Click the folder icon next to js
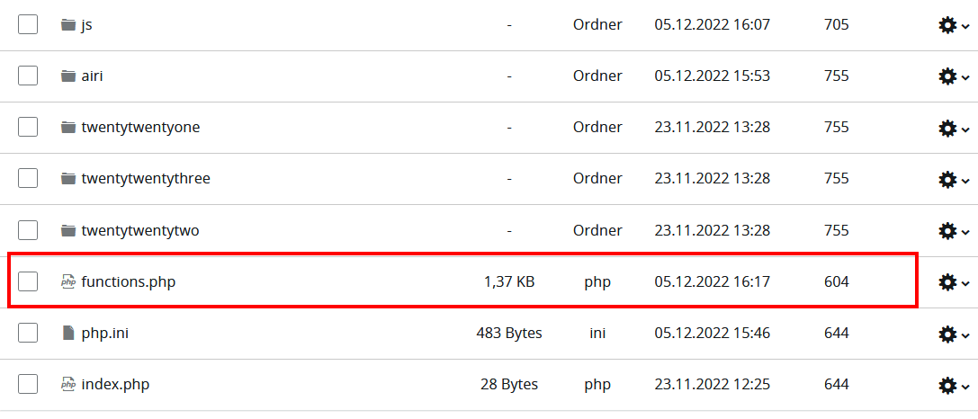 pyautogui.click(x=68, y=25)
